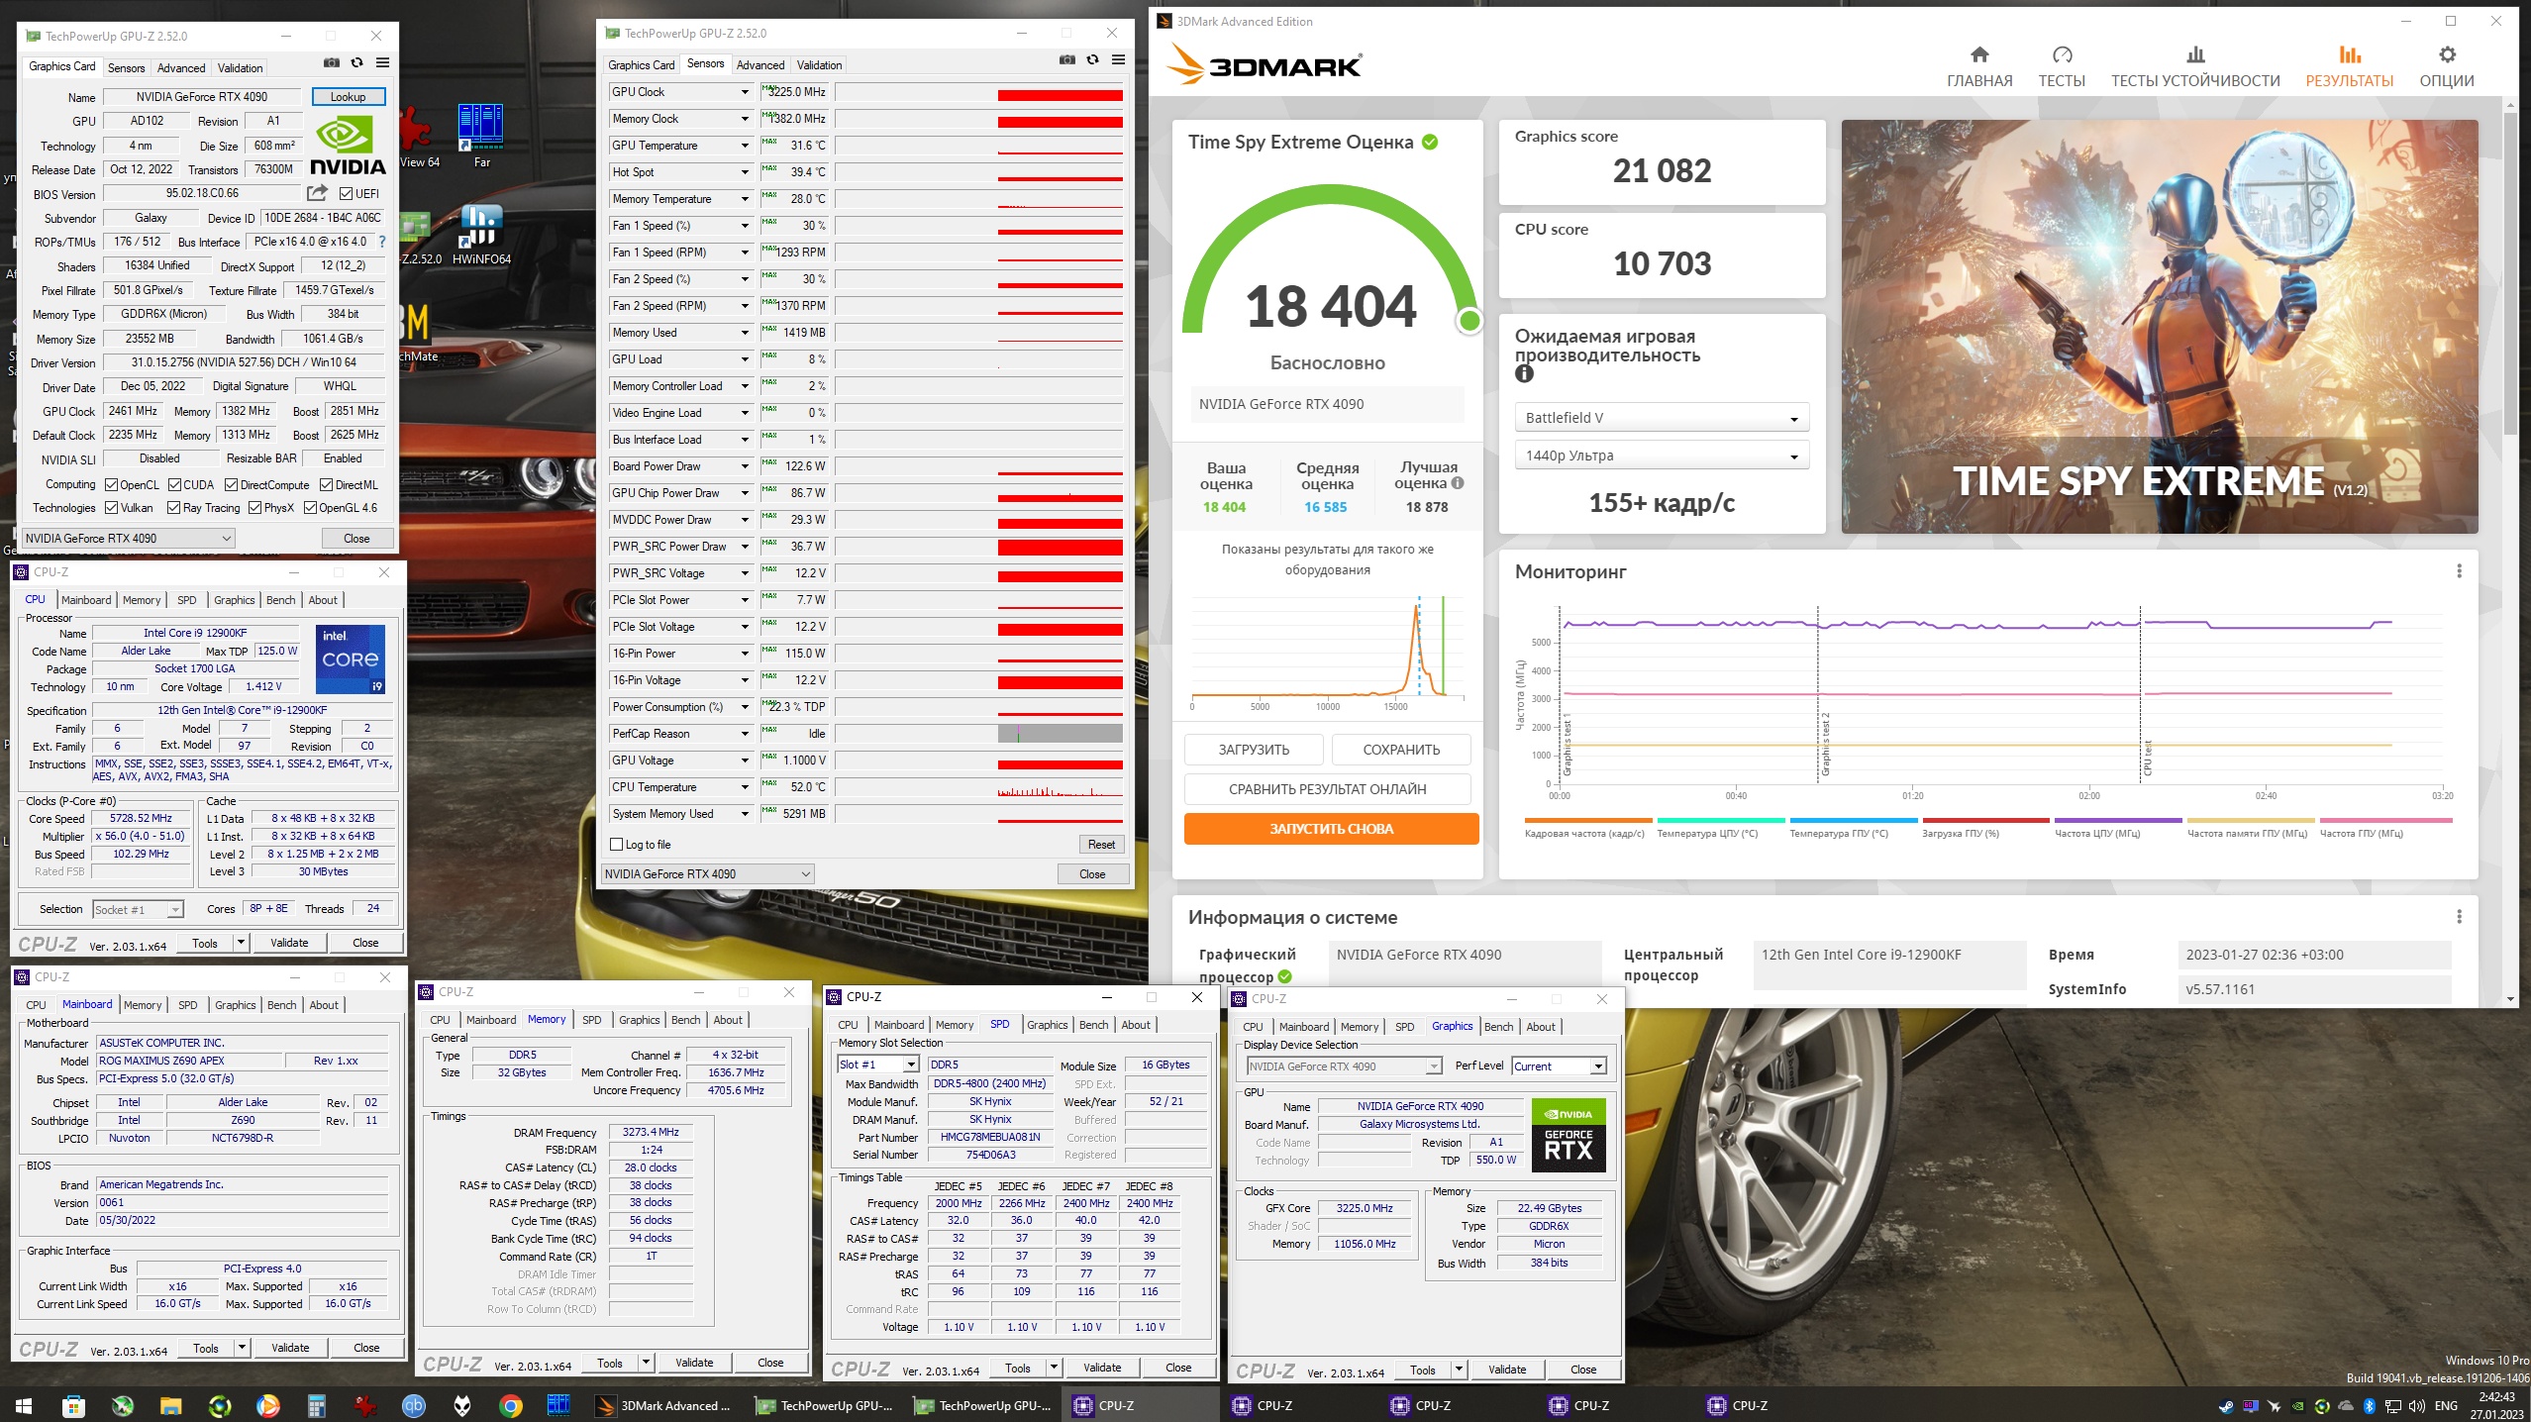Viewport: 2531px width, 1422px height.
Task: Open the Battlefield V game dropdown
Action: pyautogui.click(x=1662, y=418)
